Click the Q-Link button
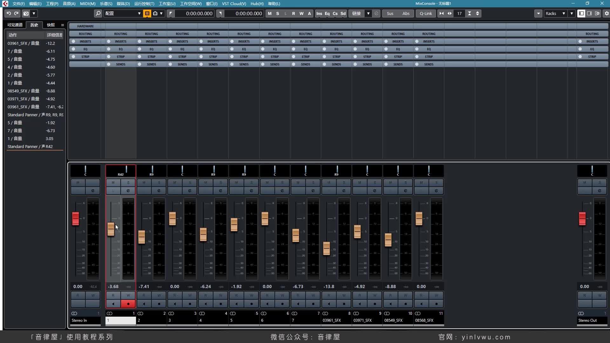Viewport: 610px width, 343px height. tap(426, 13)
